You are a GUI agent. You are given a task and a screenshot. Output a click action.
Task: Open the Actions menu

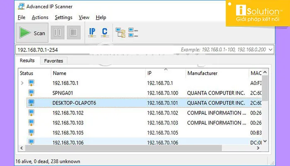[x=40, y=17]
